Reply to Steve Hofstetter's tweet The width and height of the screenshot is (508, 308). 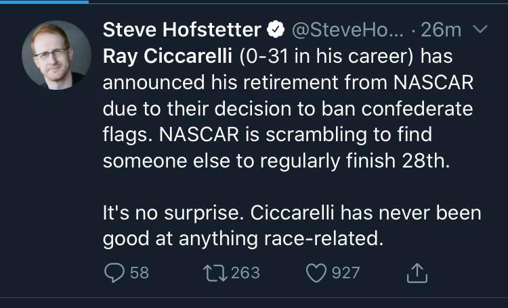pyautogui.click(x=113, y=272)
